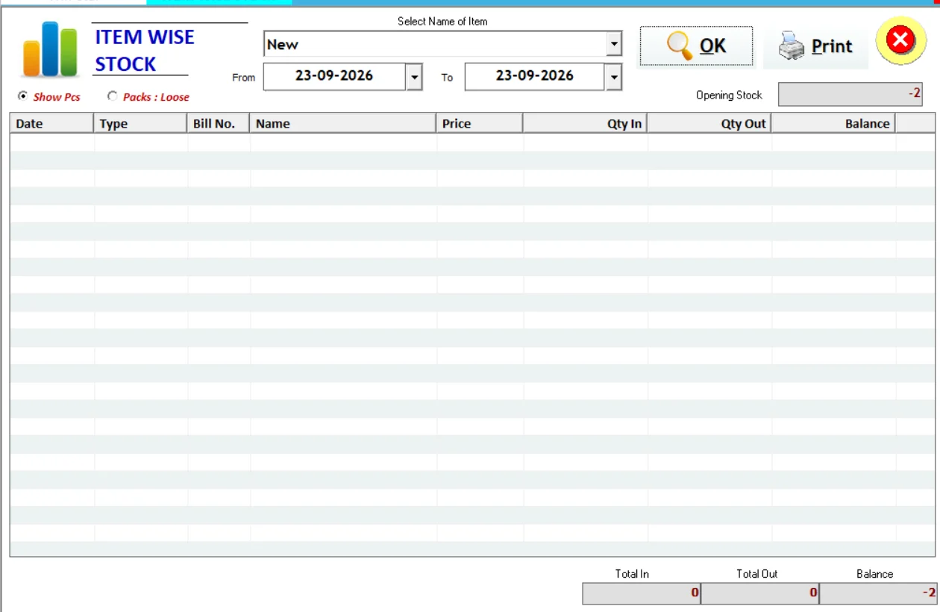Image resolution: width=940 pixels, height=612 pixels.
Task: Click the Opening Stock label
Action: click(x=729, y=96)
